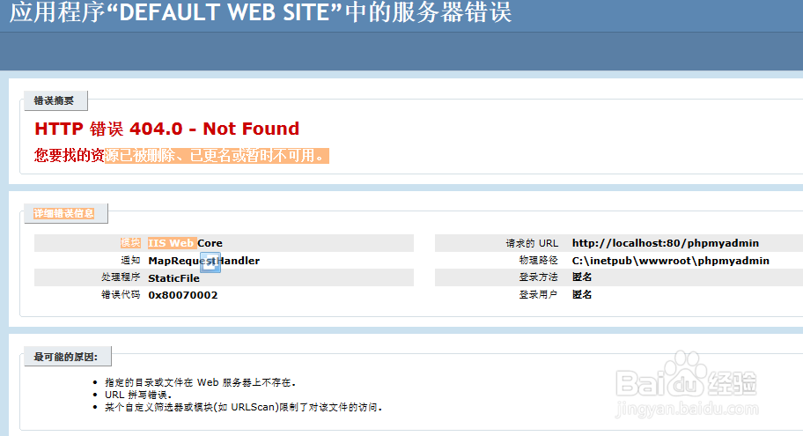The width and height of the screenshot is (803, 436).
Task: Click the error code 0x80070002
Action: click(x=183, y=295)
